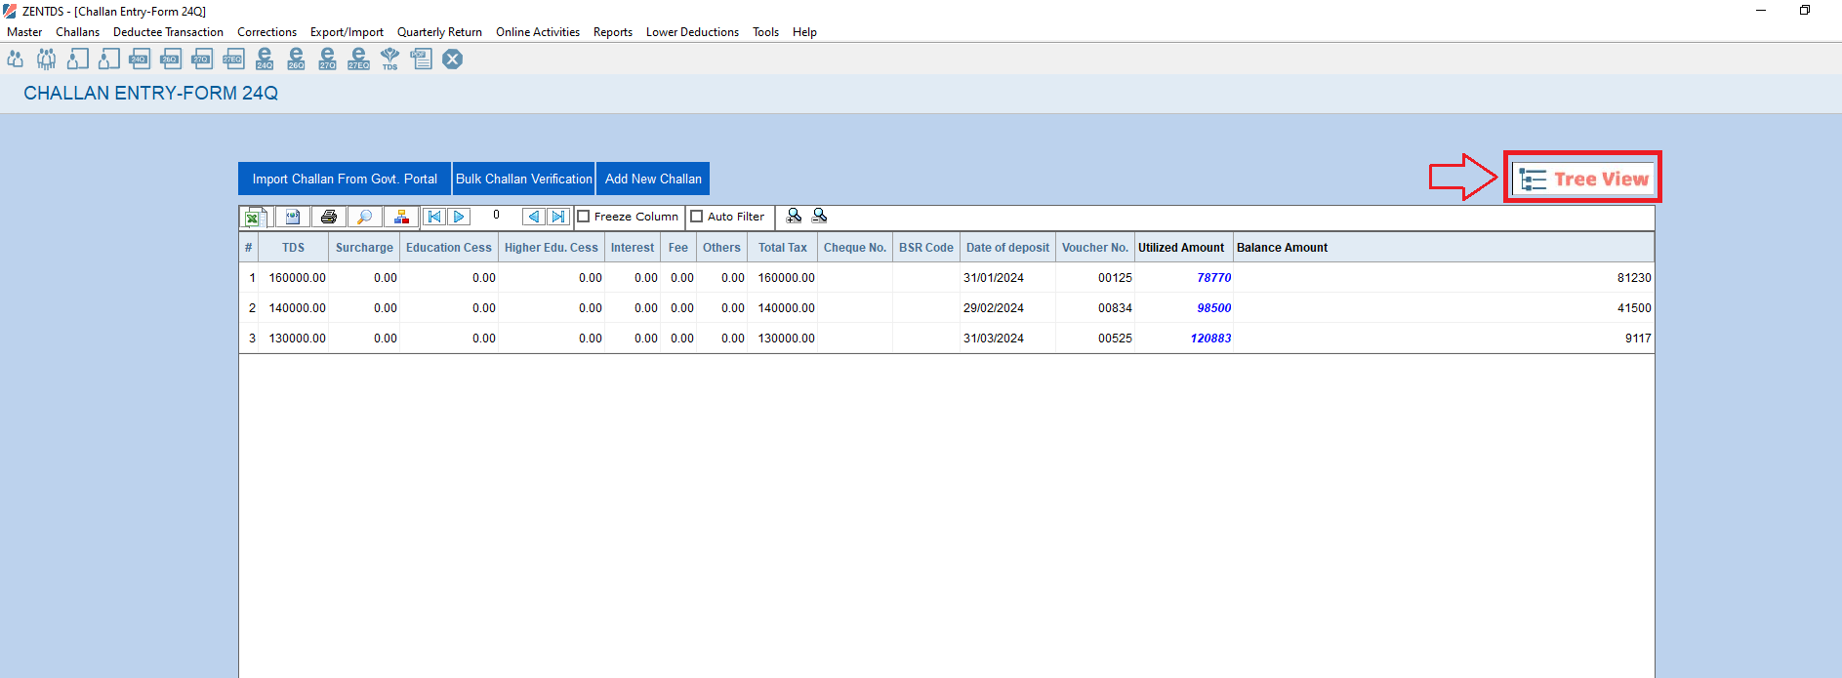The width and height of the screenshot is (1842, 678).
Task: Open the Deductee Transaction menu
Action: click(168, 32)
